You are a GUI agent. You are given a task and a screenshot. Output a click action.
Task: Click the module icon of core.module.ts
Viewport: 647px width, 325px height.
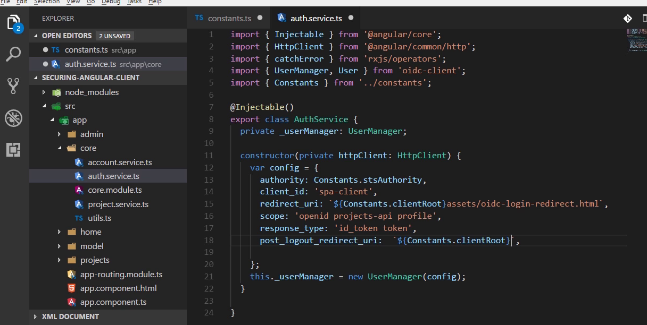tap(79, 190)
